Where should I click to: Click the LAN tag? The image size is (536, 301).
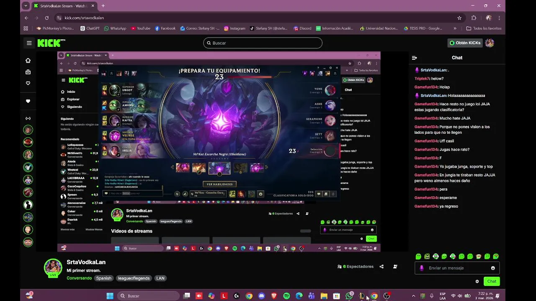160,278
